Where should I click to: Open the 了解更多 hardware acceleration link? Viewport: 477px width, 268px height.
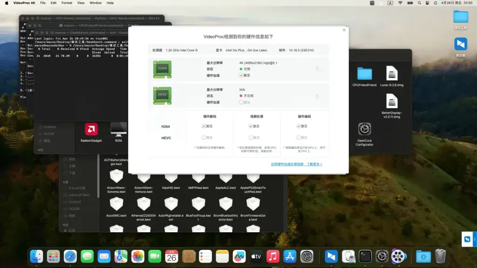pyautogui.click(x=296, y=164)
